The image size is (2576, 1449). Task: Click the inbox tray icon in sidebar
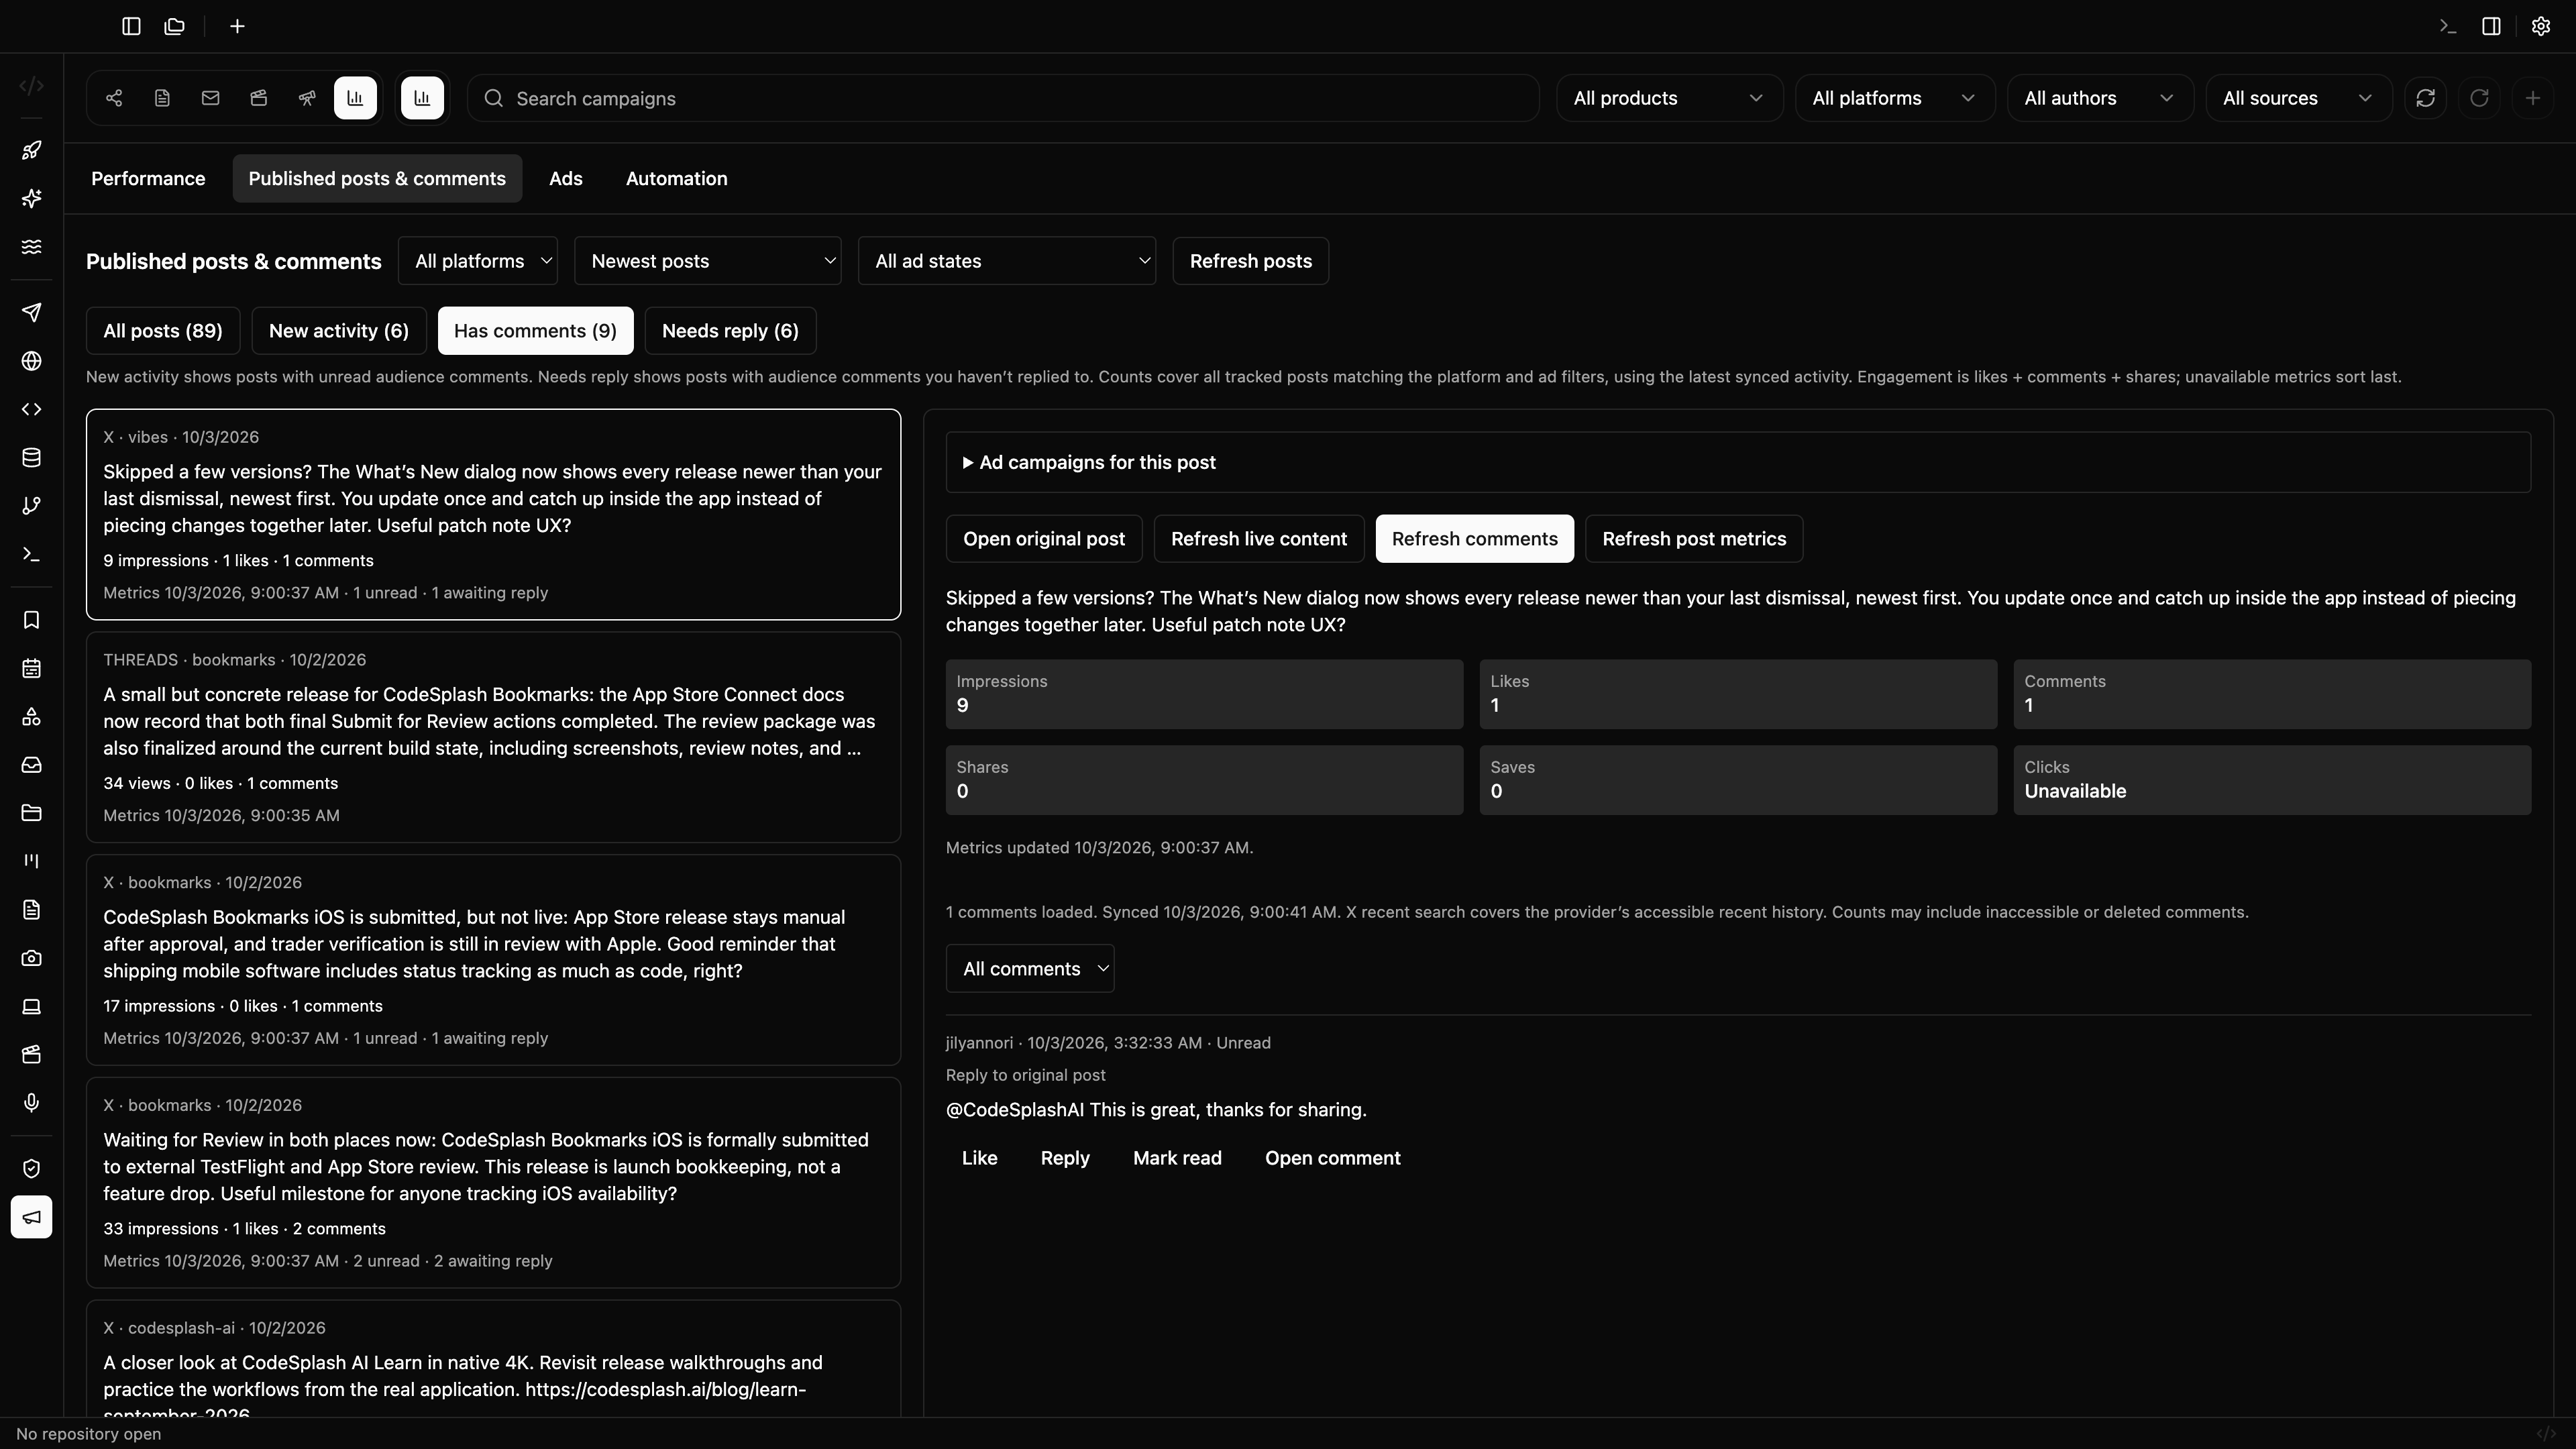coord(31,765)
